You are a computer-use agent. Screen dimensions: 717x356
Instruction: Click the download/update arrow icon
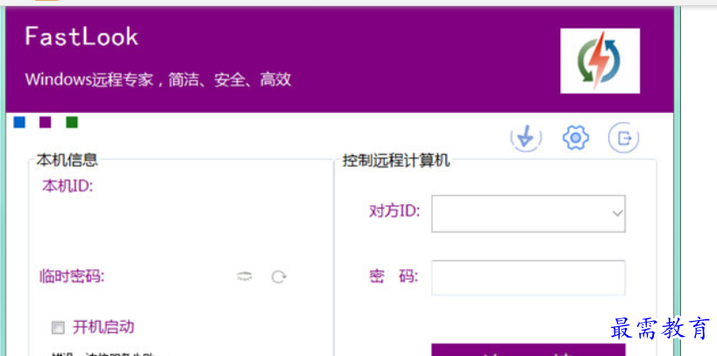point(526,138)
